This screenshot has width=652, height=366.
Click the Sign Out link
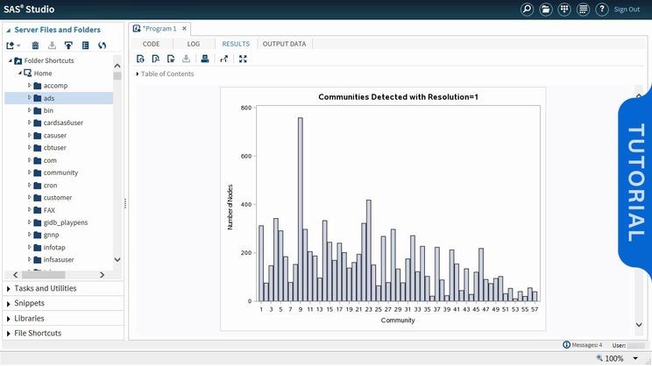coord(627,9)
